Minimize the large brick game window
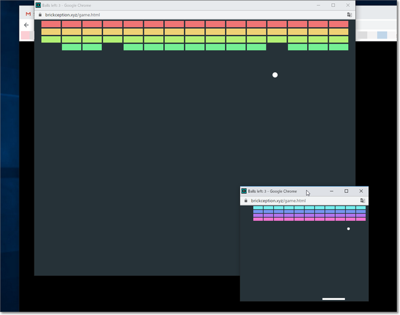Image resolution: width=400 pixels, height=315 pixels. click(x=317, y=6)
